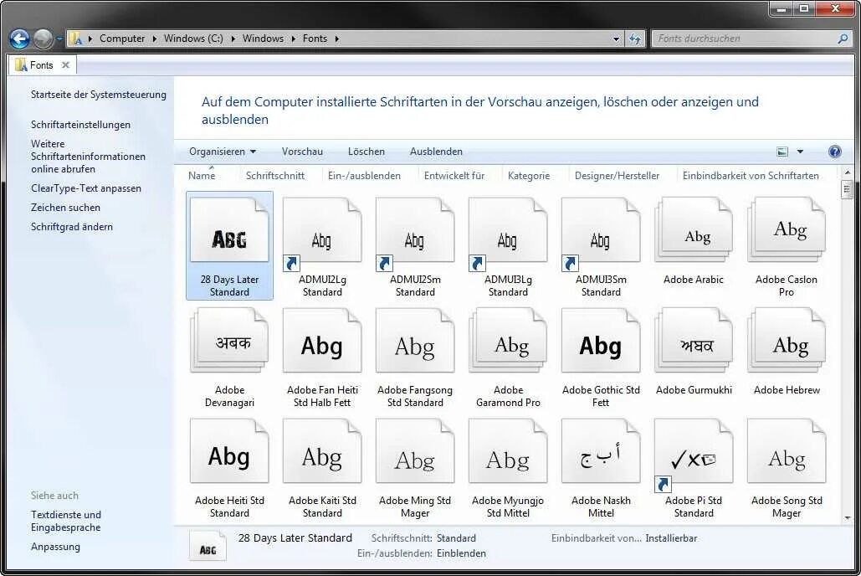The height and width of the screenshot is (576, 861).
Task: Select Adobe Gothic Std Fett font
Action: pos(601,357)
